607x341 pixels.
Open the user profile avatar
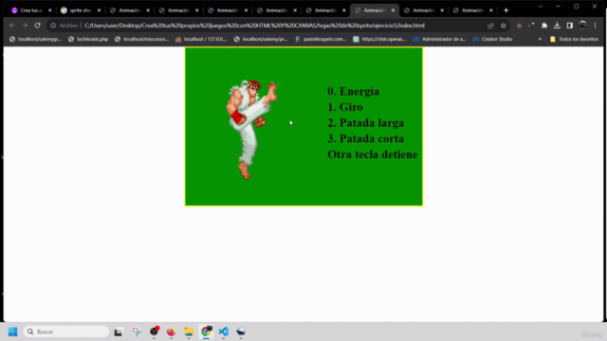tap(582, 26)
